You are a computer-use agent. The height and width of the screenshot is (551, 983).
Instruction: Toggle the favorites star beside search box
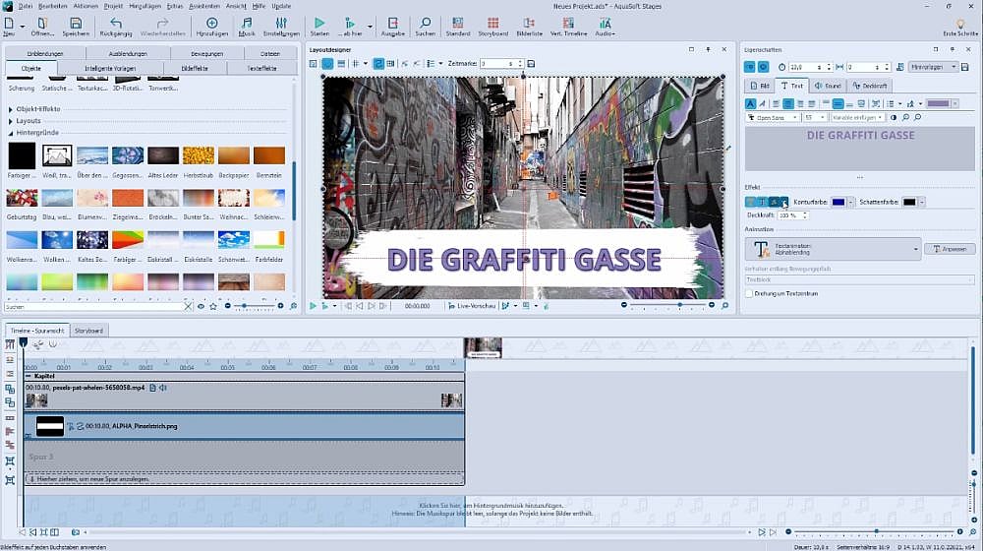[214, 307]
